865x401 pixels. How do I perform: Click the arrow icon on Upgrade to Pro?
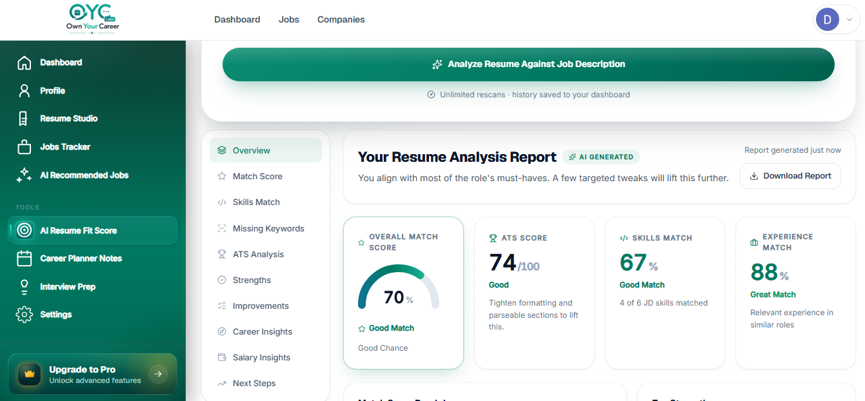coord(158,374)
